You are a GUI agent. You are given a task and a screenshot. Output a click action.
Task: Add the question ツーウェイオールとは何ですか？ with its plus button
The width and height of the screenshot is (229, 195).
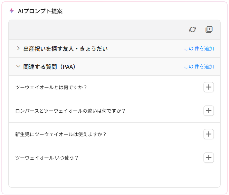tap(209, 87)
